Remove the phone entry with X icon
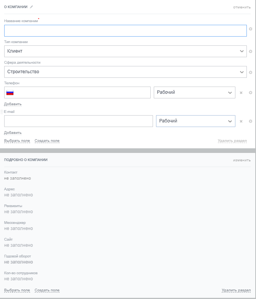256x299 pixels. pyautogui.click(x=241, y=93)
